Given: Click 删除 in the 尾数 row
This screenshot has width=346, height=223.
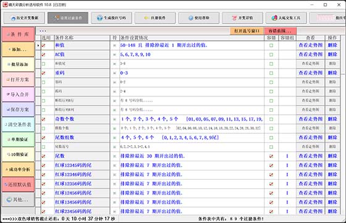Looking at the screenshot, I should click(x=332, y=156).
